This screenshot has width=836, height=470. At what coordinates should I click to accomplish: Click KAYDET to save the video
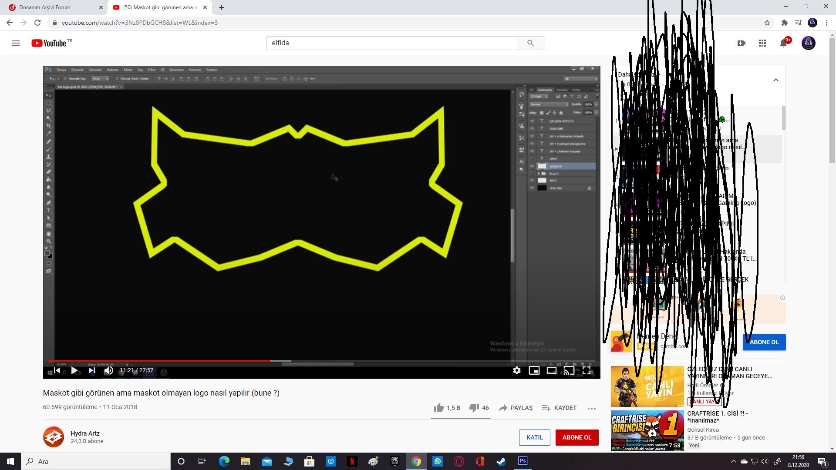(x=559, y=408)
